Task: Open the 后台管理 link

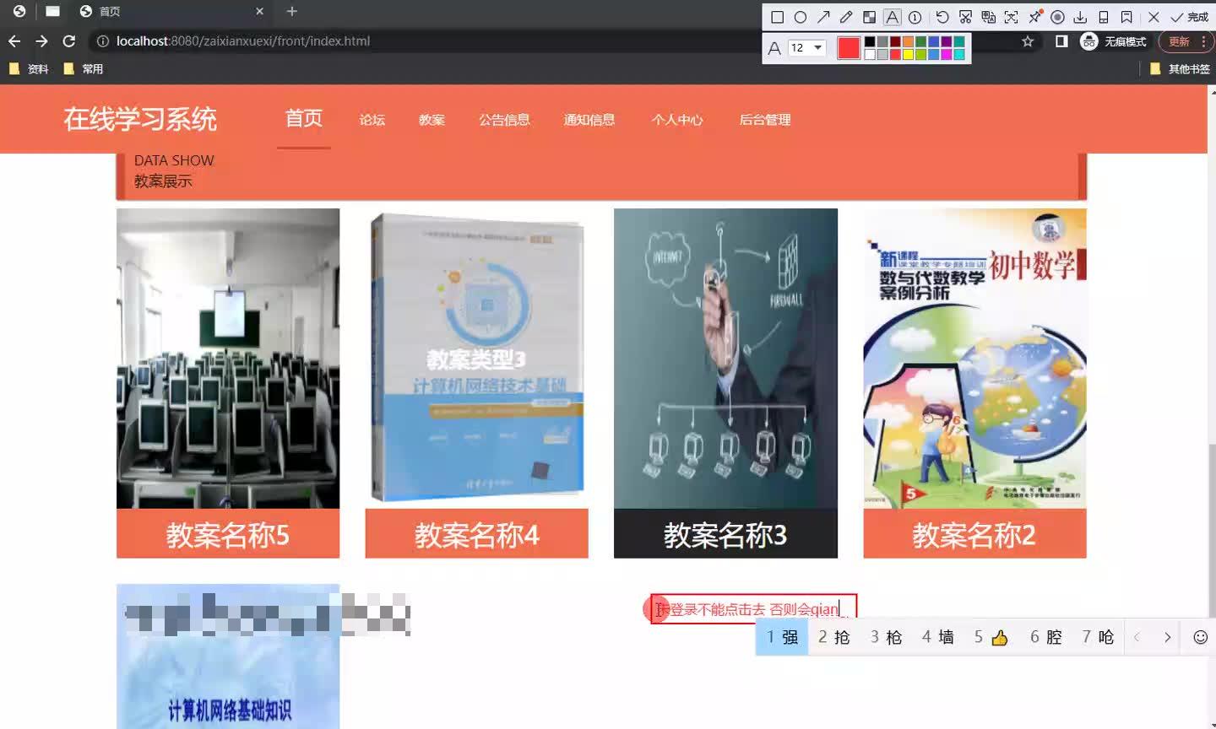Action: point(763,120)
